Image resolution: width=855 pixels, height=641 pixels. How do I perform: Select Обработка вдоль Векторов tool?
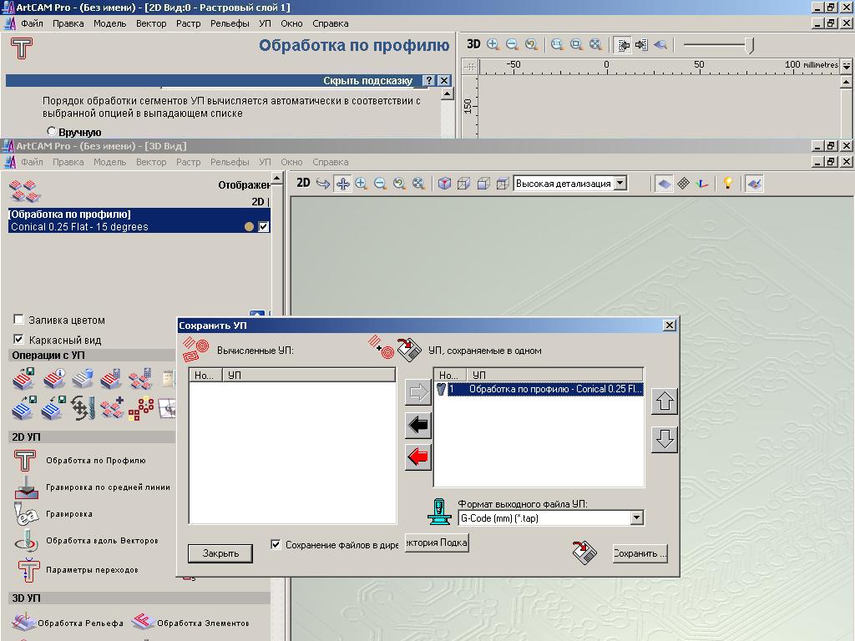(x=87, y=541)
